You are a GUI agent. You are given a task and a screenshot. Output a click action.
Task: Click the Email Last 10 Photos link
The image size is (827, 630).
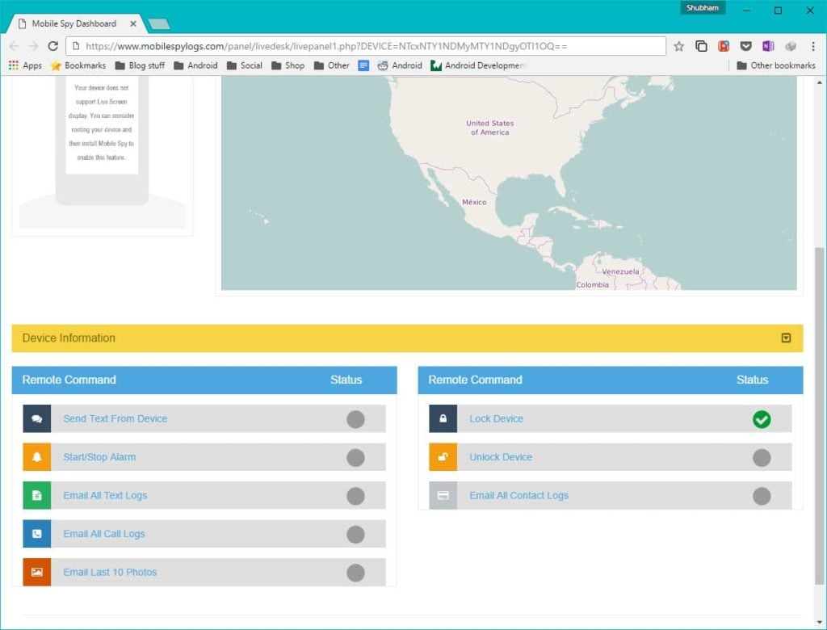point(110,572)
